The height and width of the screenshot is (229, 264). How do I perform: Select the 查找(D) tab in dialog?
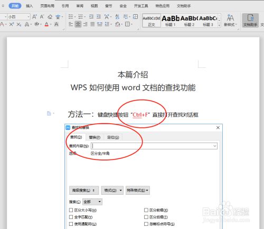(76, 137)
